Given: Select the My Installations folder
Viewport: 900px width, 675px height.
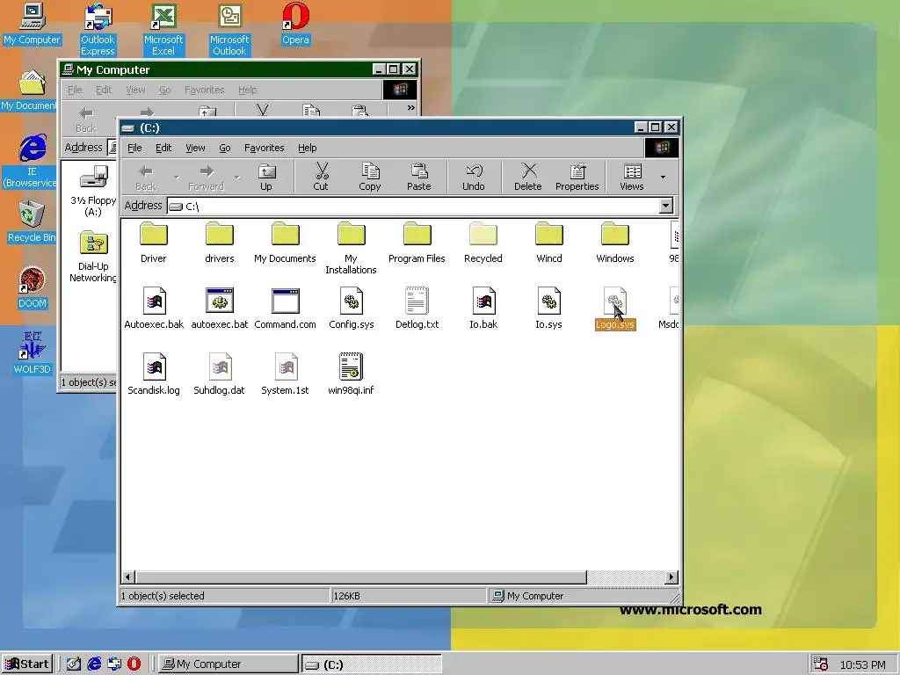Looking at the screenshot, I should coord(351,248).
